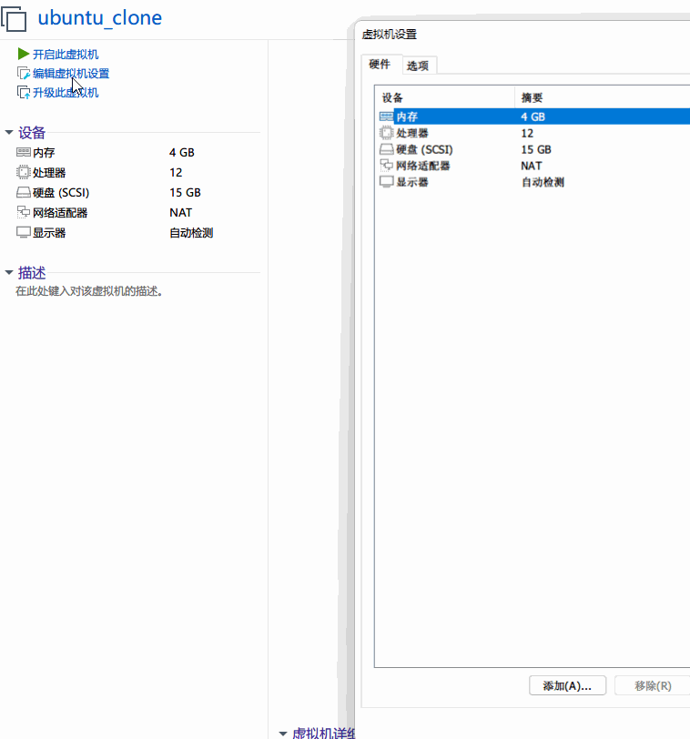Switch to the 硬件 tab
Viewport: 690px width, 739px height.
click(380, 64)
